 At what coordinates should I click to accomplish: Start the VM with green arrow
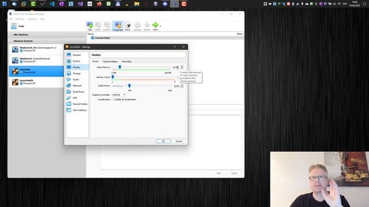pyautogui.click(x=155, y=26)
